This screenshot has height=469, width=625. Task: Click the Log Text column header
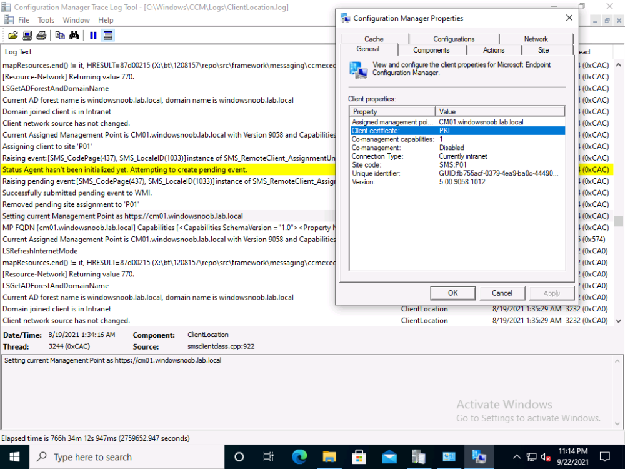pyautogui.click(x=167, y=52)
